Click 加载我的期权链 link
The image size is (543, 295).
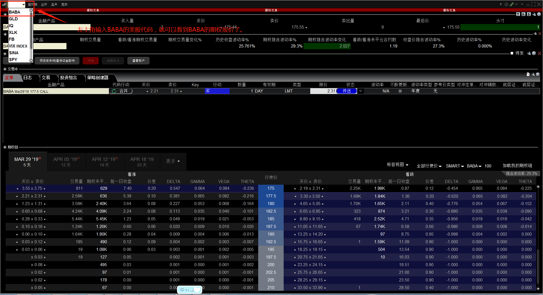click(x=517, y=166)
